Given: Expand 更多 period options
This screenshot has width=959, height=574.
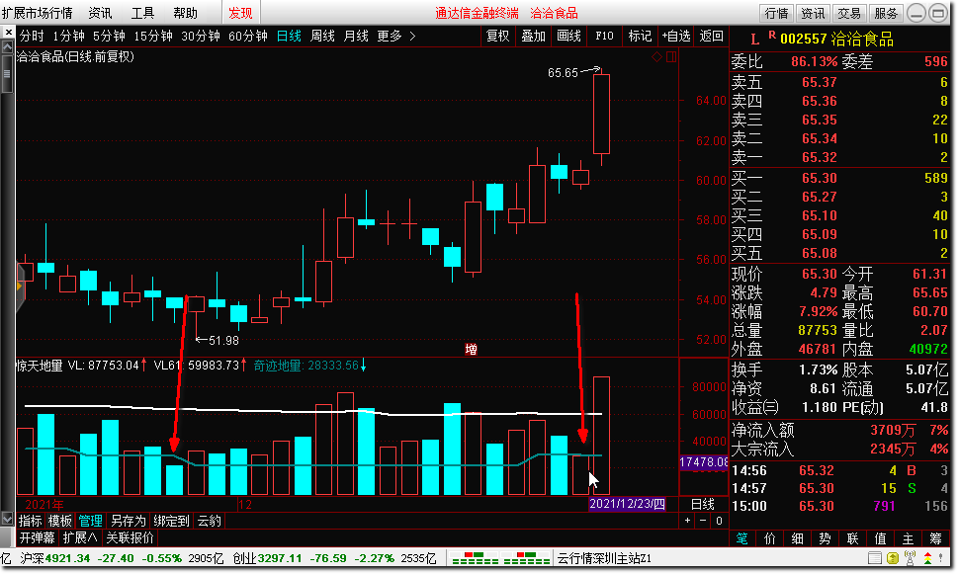Looking at the screenshot, I should pyautogui.click(x=396, y=37).
